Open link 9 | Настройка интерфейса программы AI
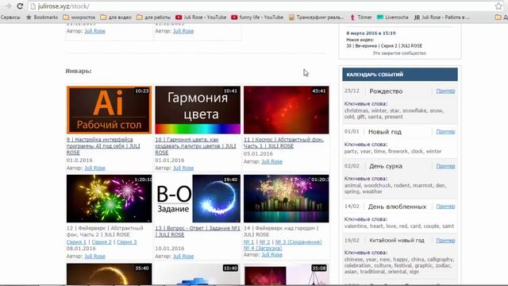 (103, 146)
